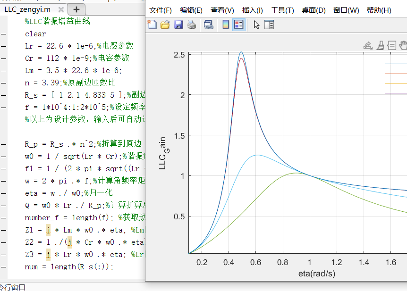Close the LLC_zengyi.m tab
The width and height of the screenshot is (407, 291).
pos(61,9)
